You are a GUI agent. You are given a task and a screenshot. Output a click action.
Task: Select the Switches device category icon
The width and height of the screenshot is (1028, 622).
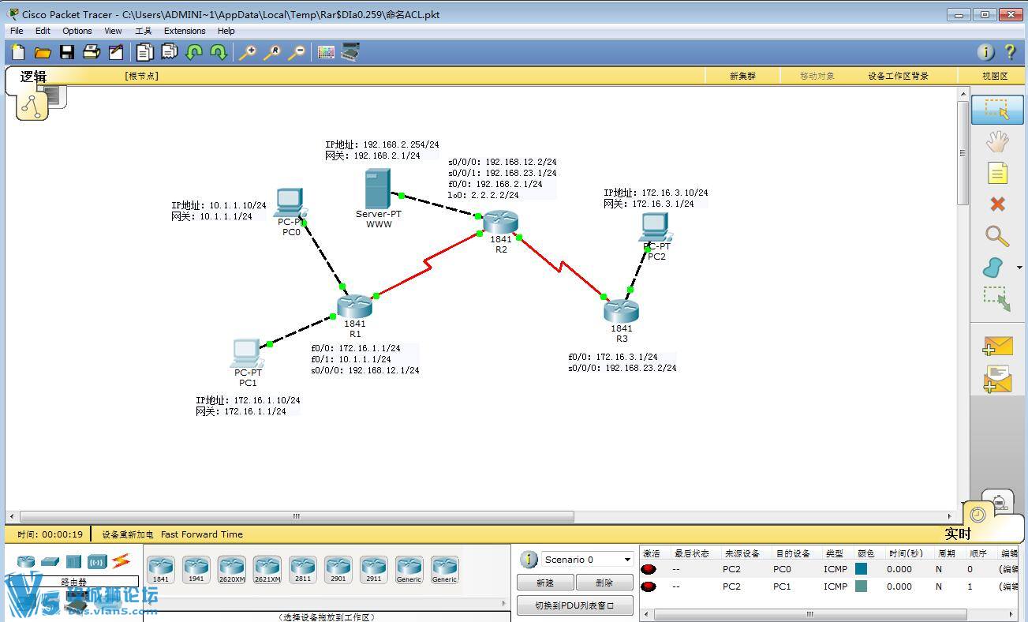tap(50, 561)
